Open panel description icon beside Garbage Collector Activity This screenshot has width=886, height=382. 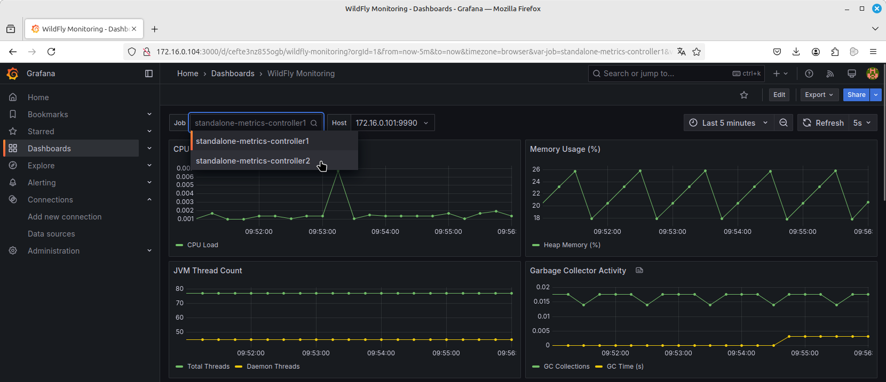[639, 271]
